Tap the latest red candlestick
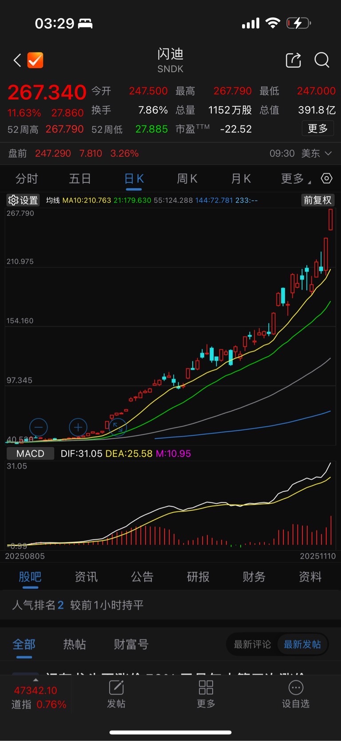This screenshot has width=341, height=741. click(x=330, y=219)
